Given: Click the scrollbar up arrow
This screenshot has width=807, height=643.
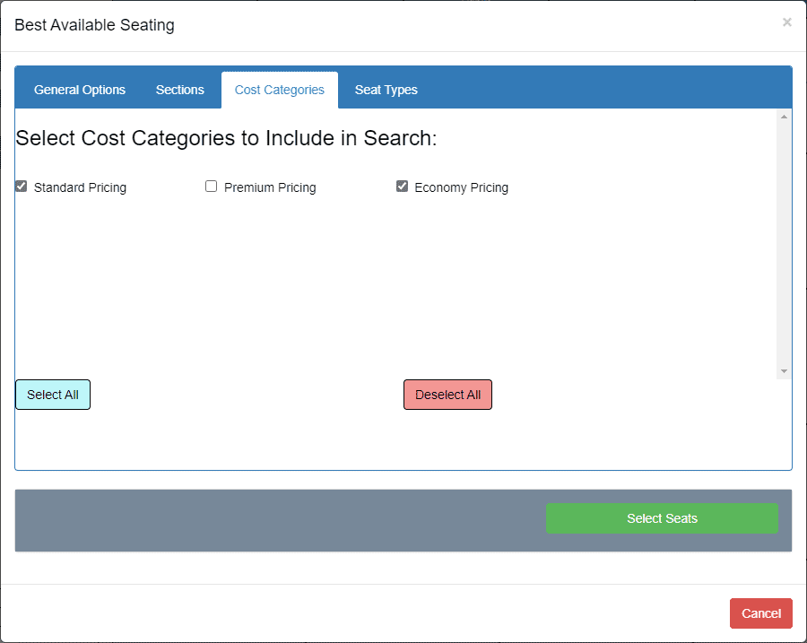Looking at the screenshot, I should click(784, 117).
